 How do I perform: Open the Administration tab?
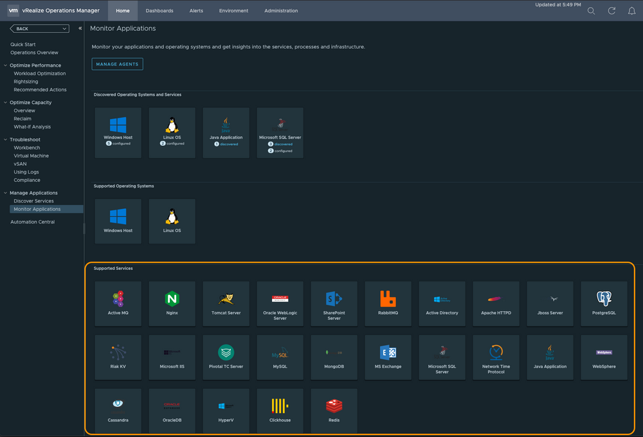281,11
